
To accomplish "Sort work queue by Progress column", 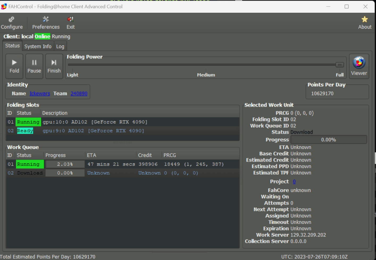I will [x=64, y=155].
